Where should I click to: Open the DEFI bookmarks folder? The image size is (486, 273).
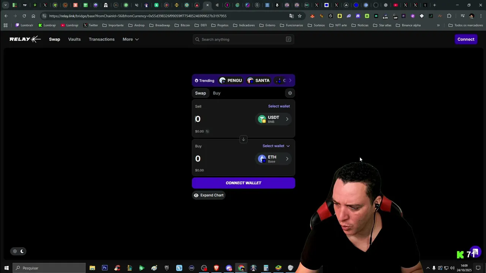pyautogui.click(x=200, y=25)
